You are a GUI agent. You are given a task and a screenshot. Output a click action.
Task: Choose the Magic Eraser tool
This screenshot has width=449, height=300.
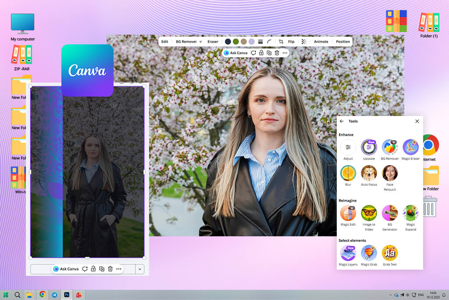click(x=410, y=147)
